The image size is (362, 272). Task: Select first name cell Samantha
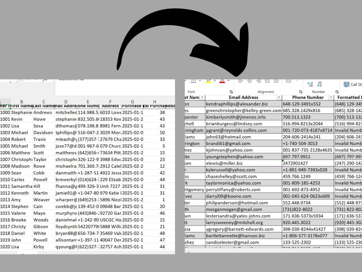[21, 186]
